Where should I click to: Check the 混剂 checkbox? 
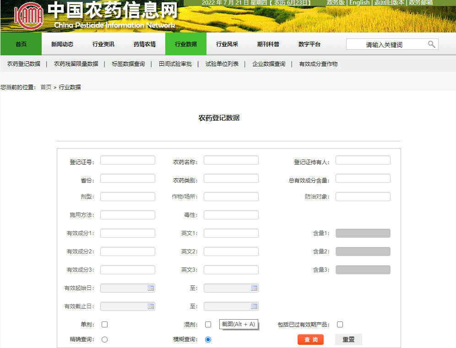pyautogui.click(x=208, y=324)
